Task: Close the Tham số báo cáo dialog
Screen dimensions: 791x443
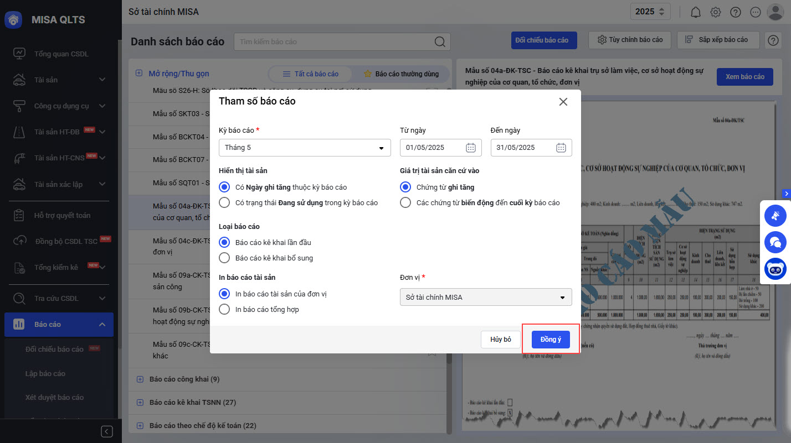Action: click(563, 102)
